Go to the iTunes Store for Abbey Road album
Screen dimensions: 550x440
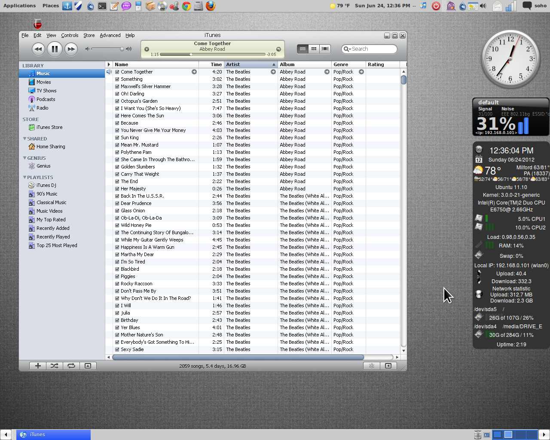[327, 72]
